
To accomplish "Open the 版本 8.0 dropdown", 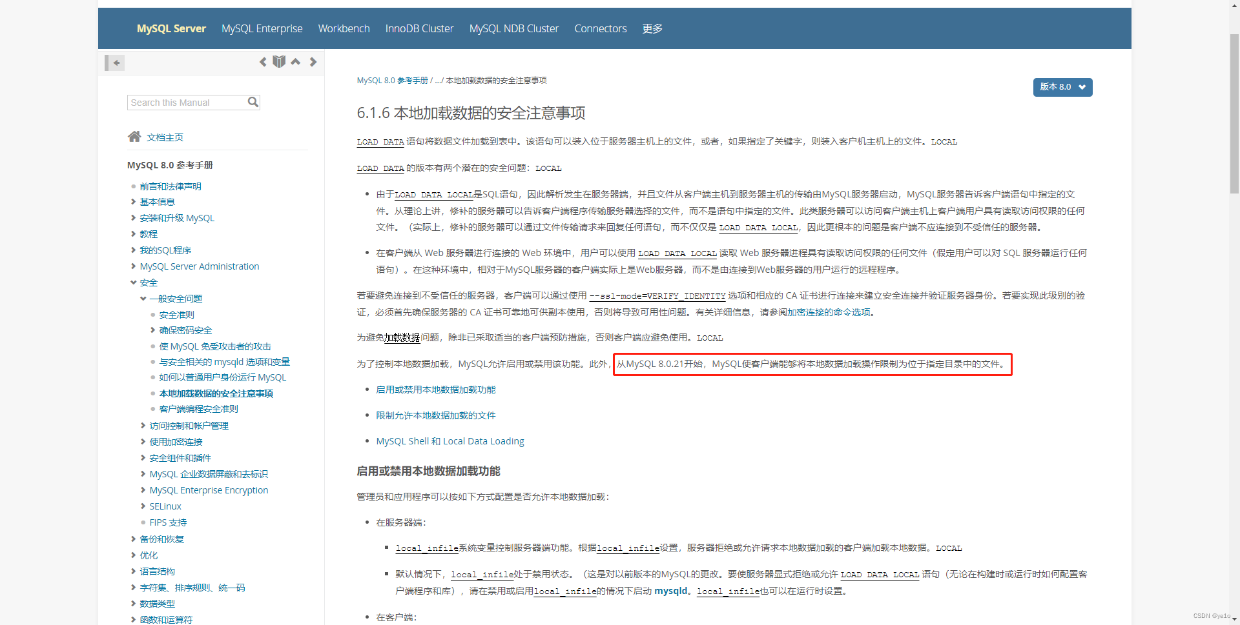I will (1062, 87).
